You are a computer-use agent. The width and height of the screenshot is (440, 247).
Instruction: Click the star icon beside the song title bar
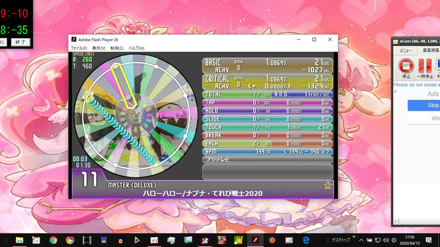327,185
